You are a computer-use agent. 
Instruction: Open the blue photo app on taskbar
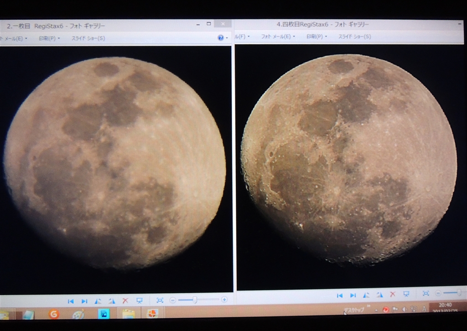tap(104, 314)
